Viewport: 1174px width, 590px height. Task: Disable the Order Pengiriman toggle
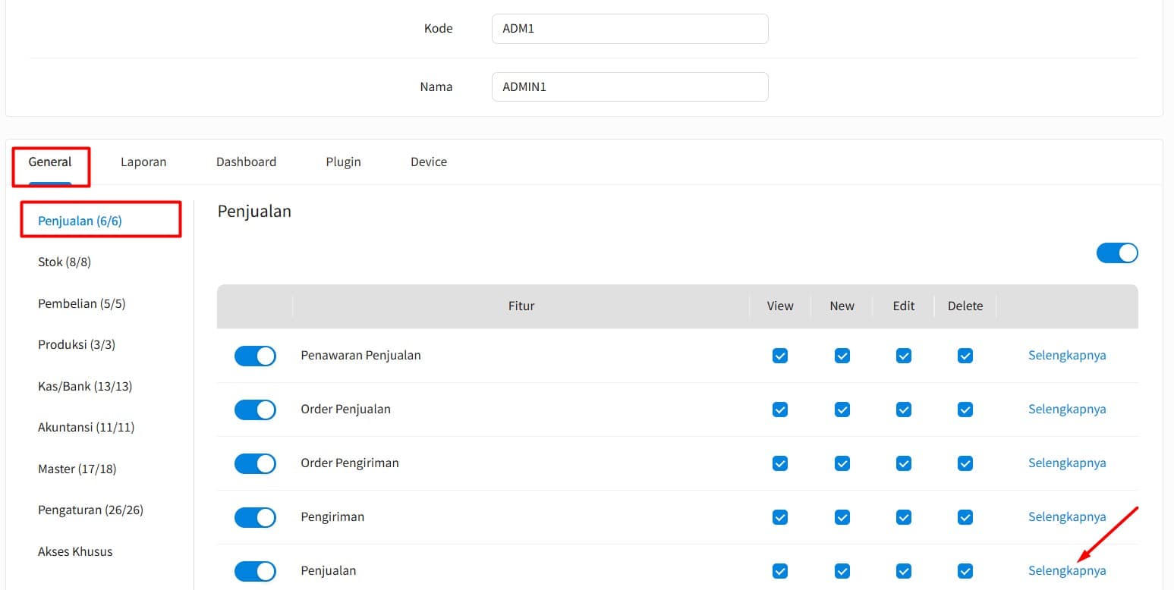(x=255, y=463)
